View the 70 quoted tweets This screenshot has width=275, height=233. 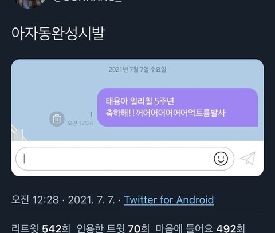tap(113, 228)
